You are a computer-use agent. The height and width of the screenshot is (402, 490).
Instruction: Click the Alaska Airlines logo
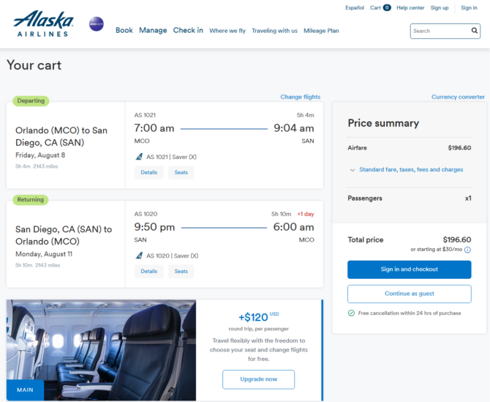(43, 23)
